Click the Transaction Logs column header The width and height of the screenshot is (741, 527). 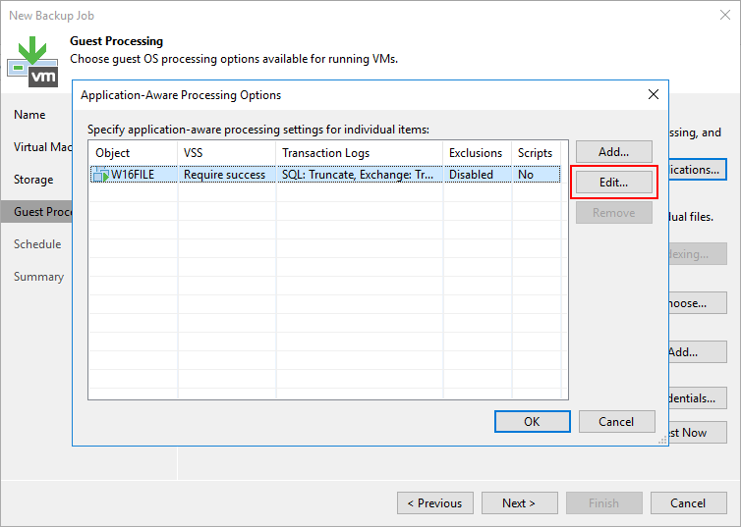coord(359,153)
